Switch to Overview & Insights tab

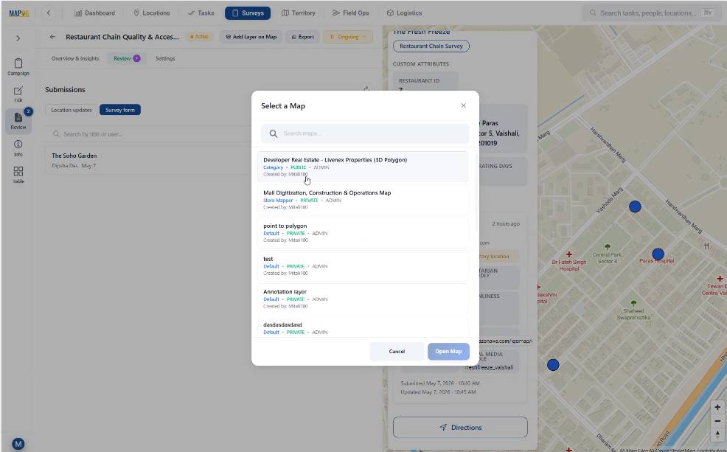(x=75, y=58)
